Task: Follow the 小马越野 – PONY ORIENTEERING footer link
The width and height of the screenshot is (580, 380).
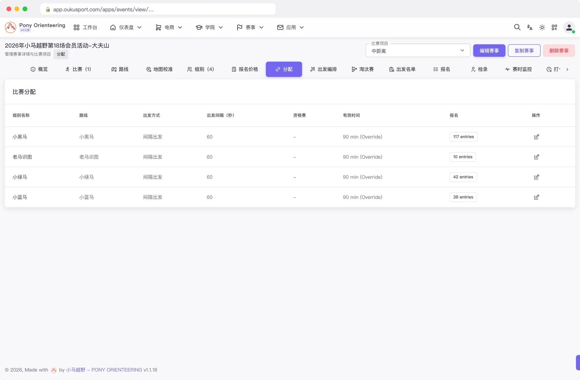Action: click(x=104, y=370)
